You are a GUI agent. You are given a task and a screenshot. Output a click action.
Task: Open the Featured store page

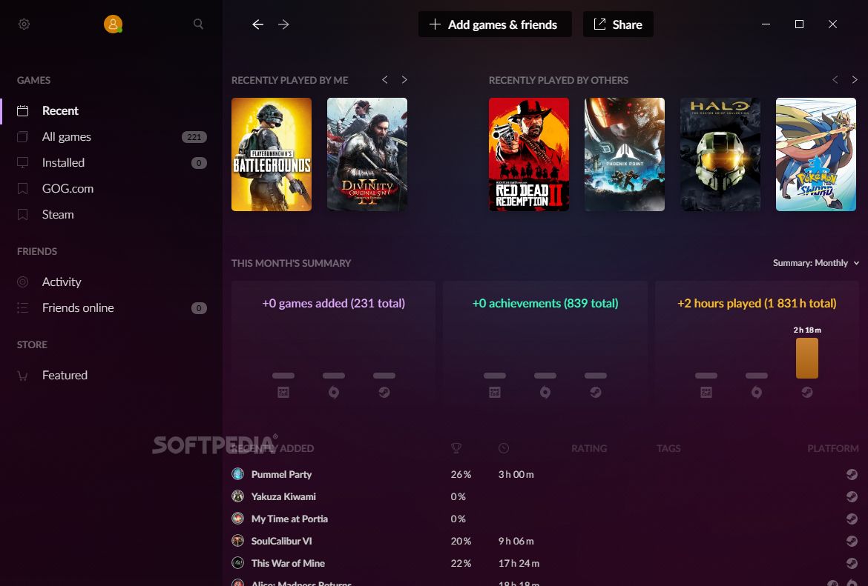(x=111, y=376)
